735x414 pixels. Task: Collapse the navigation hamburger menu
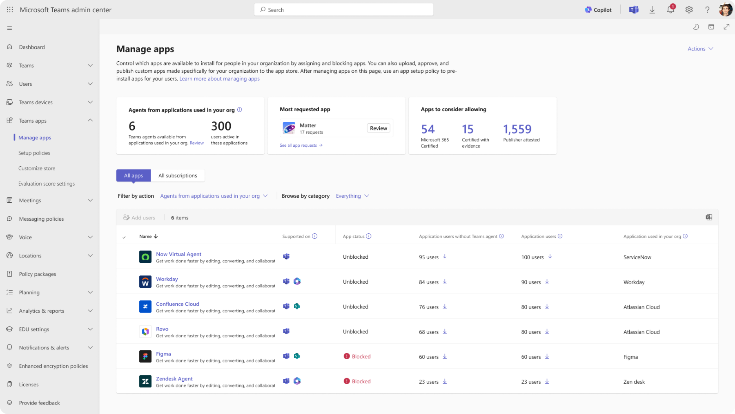(9, 28)
